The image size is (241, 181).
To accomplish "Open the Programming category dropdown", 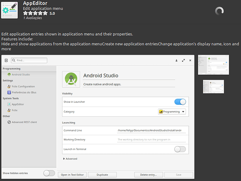I will [172, 111].
